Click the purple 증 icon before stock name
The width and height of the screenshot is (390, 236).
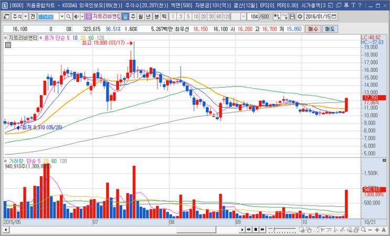tap(89, 17)
